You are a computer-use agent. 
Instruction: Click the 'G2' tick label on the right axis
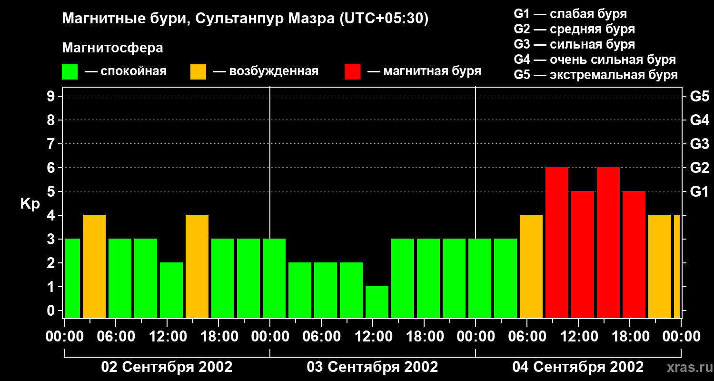(699, 168)
